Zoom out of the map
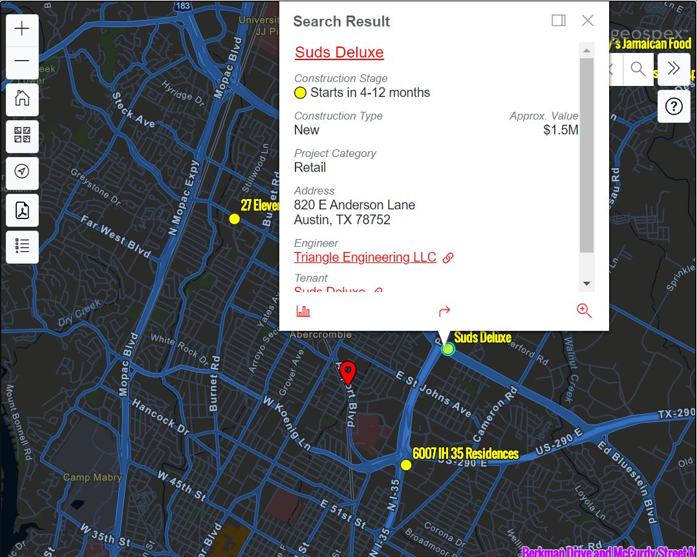The width and height of the screenshot is (697, 557). (22, 61)
